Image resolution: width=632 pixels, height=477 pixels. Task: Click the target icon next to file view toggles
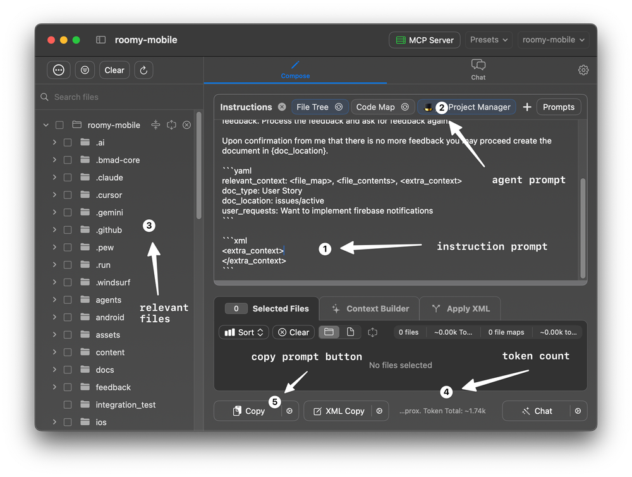[x=372, y=332]
